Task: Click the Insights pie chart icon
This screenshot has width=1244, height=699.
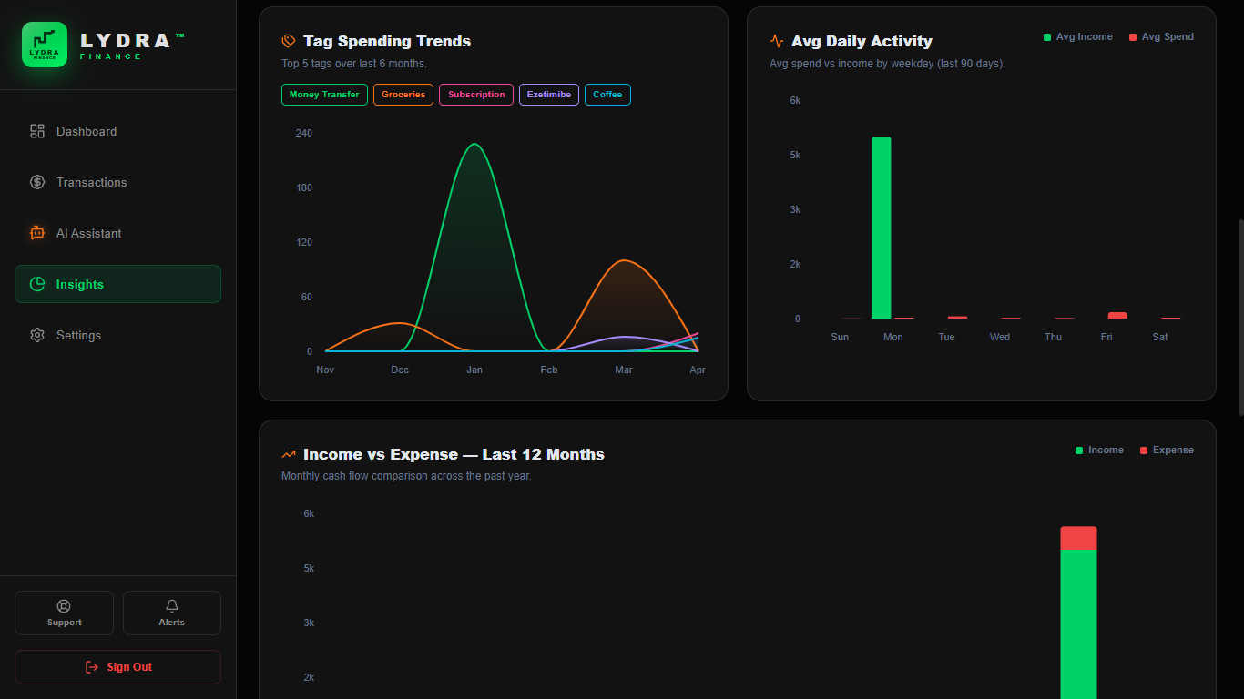Action: coord(37,284)
